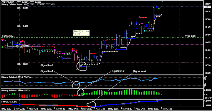Screen dimensions: 212x111
Task: Click the 1.8400 price scale value
Action: (x=208, y=50)
